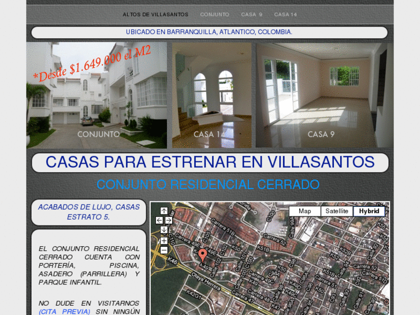Switch the map to Satellite view
The height and width of the screenshot is (315, 420).
click(x=337, y=211)
